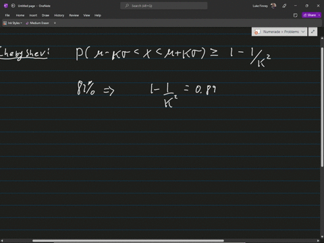Select the Medium Eraser tool
The image size is (324, 243).
[37, 23]
